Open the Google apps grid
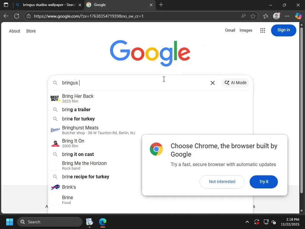This screenshot has height=229, width=305. pos(263,30)
